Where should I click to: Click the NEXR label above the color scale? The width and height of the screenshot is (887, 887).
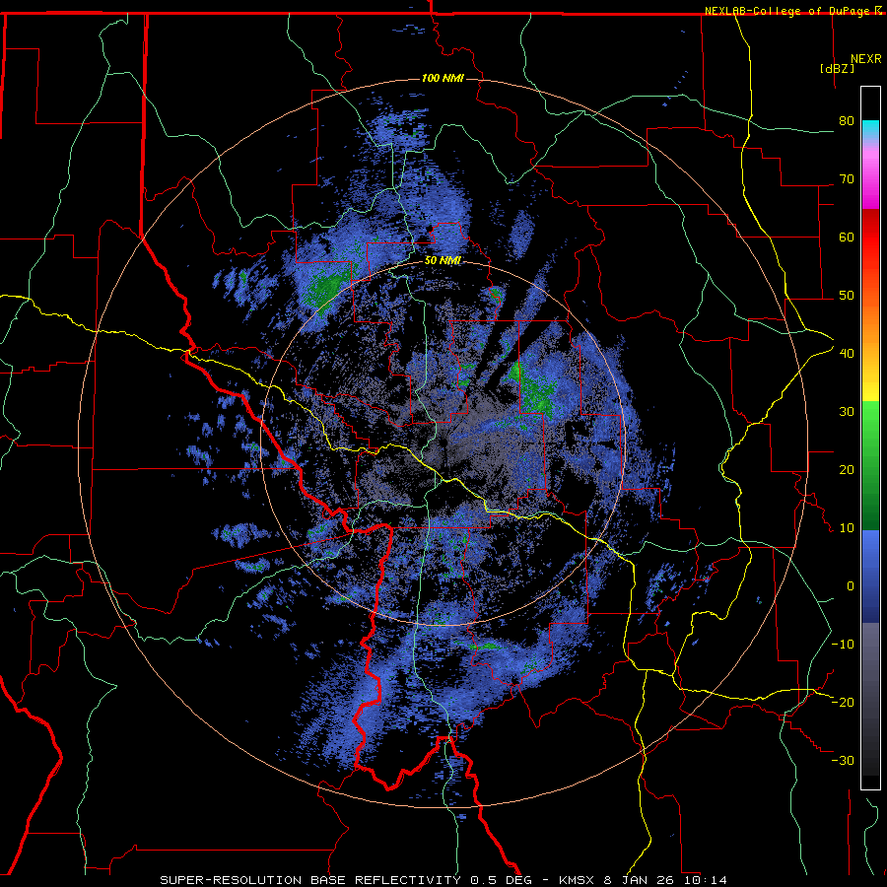(x=865, y=59)
